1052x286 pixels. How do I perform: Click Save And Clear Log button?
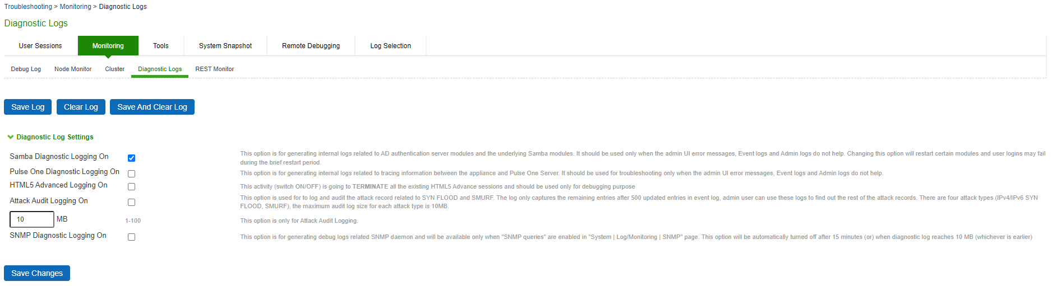[152, 107]
